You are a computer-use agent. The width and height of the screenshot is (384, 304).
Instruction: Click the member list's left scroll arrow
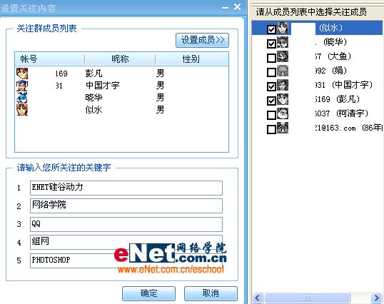(x=258, y=298)
